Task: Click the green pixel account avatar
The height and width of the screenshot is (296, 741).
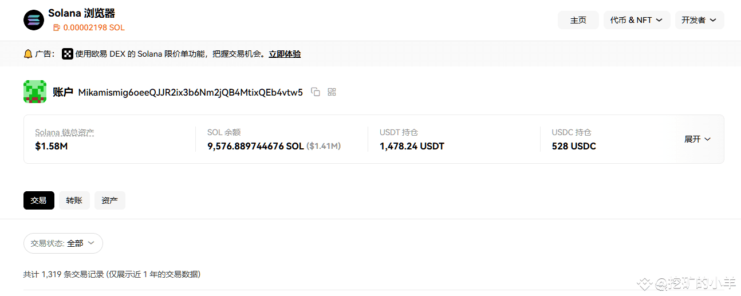Action: pos(35,92)
